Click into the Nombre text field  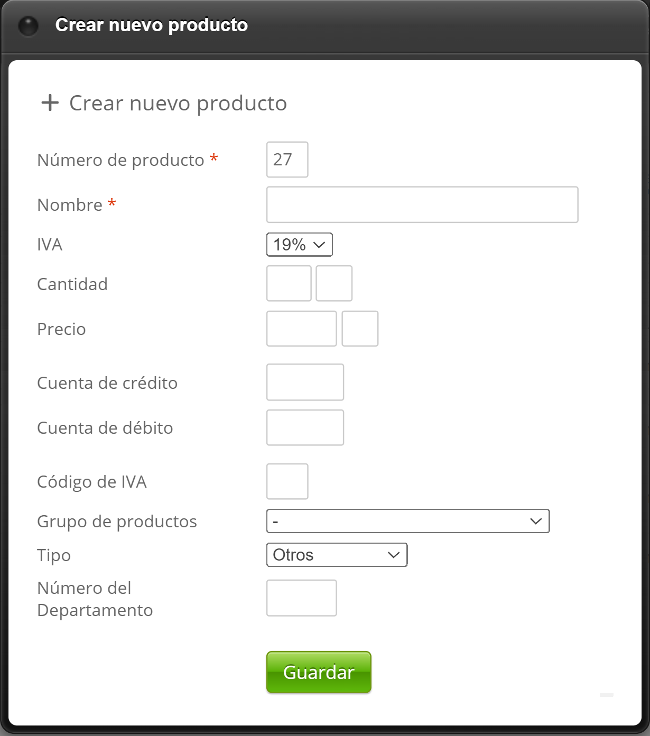pos(422,204)
